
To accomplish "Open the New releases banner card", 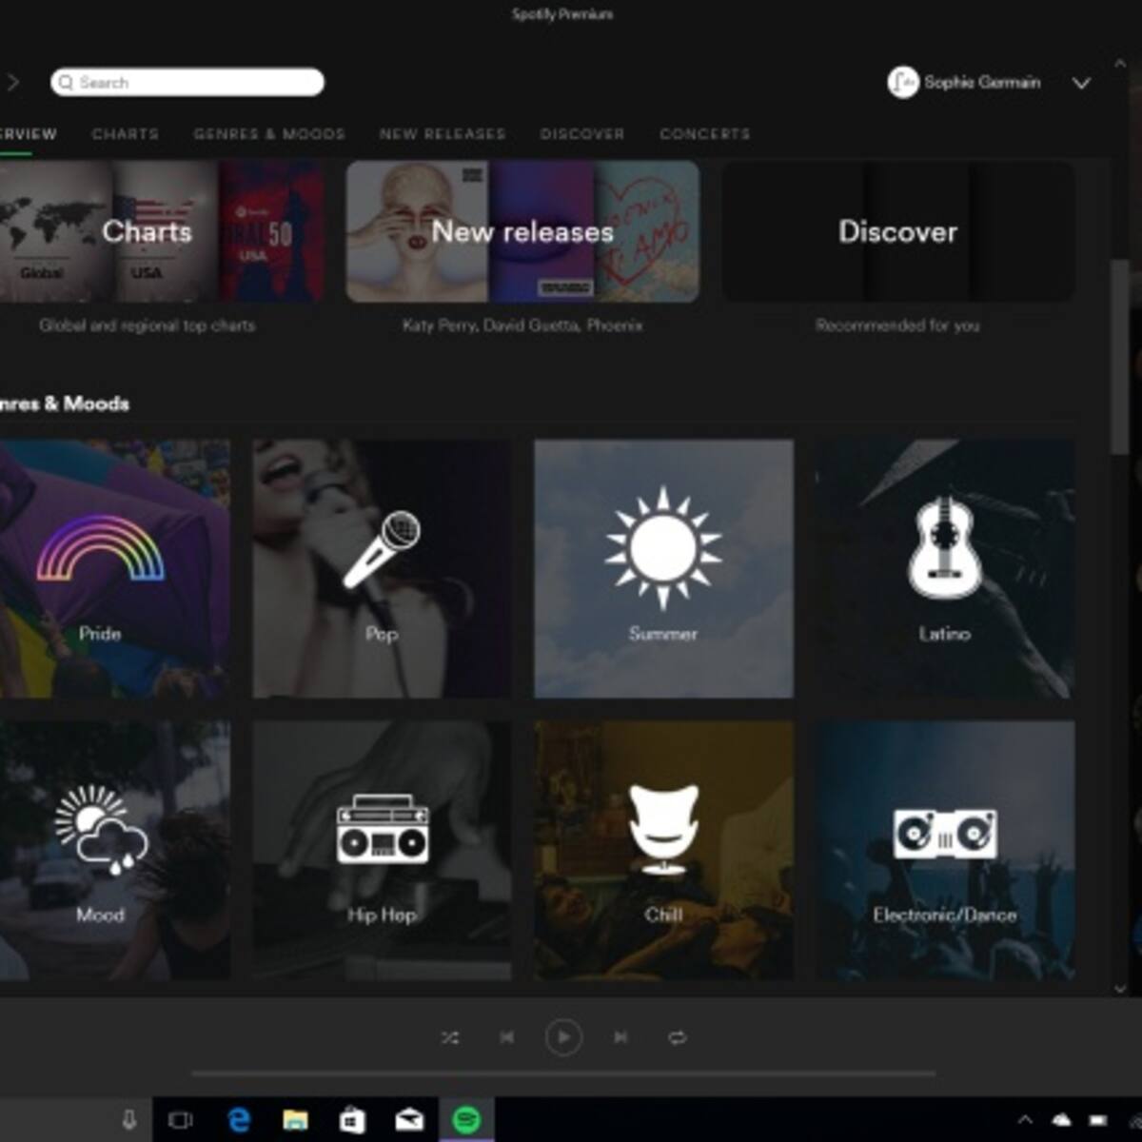I will tap(522, 231).
